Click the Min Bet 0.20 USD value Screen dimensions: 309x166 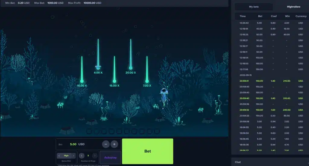click(x=24, y=3)
